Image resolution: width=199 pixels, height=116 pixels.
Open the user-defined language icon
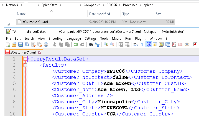click(155, 44)
